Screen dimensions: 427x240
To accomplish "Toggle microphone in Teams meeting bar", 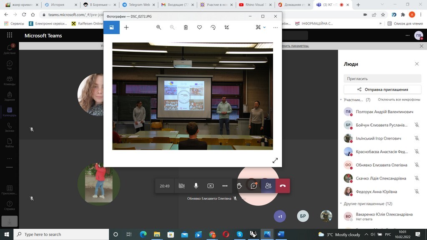I will click(196, 186).
